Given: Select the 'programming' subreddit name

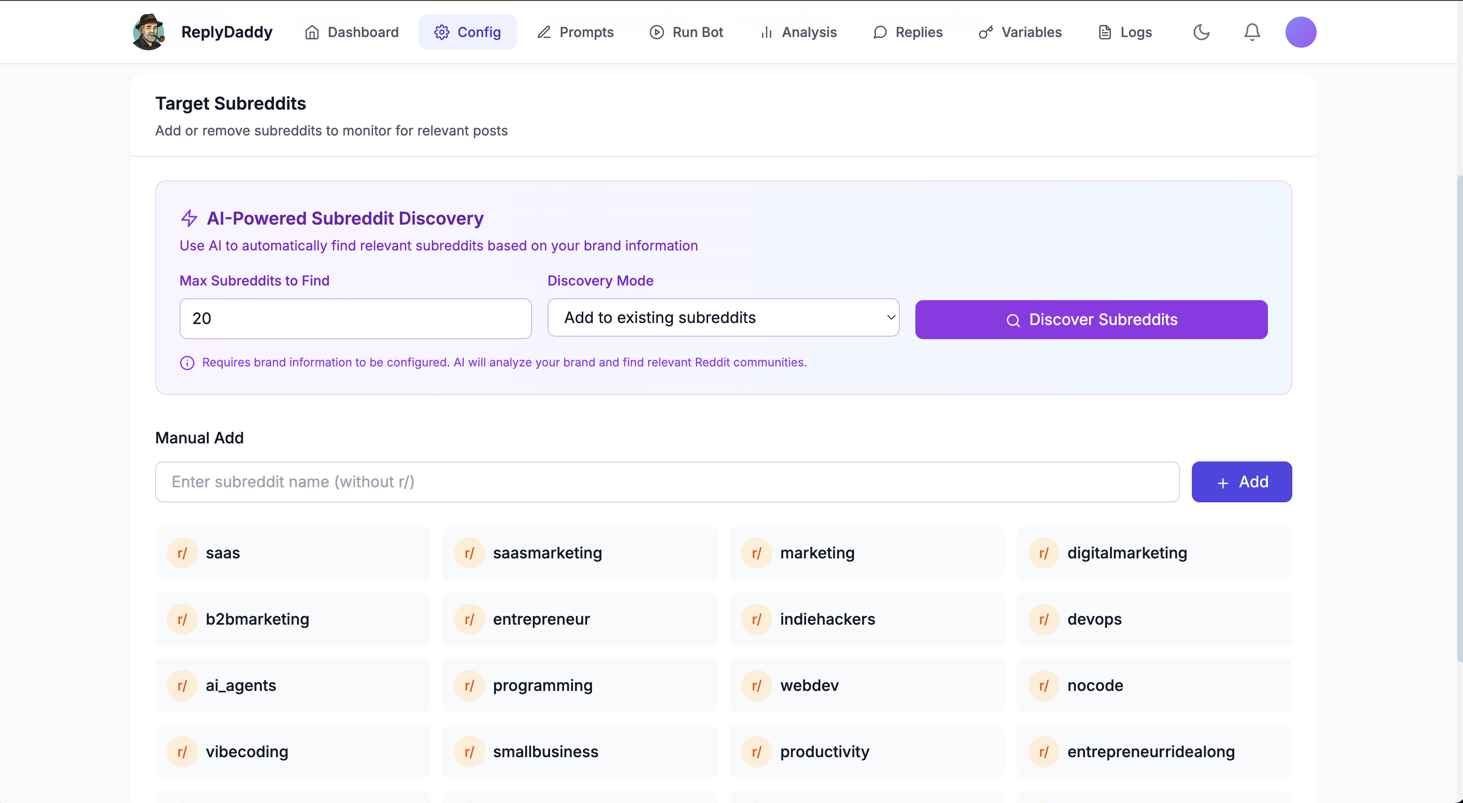Looking at the screenshot, I should click(542, 686).
